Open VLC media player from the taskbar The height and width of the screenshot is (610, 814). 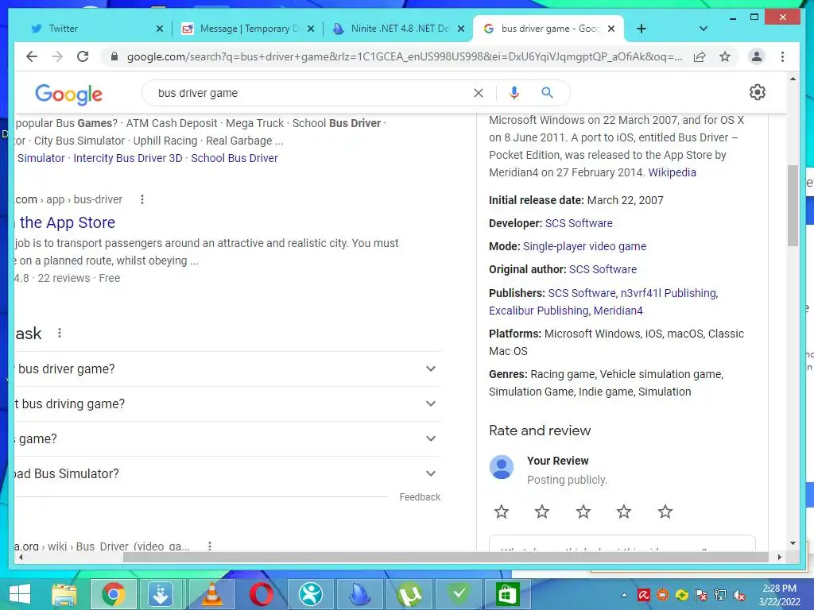[x=211, y=594]
